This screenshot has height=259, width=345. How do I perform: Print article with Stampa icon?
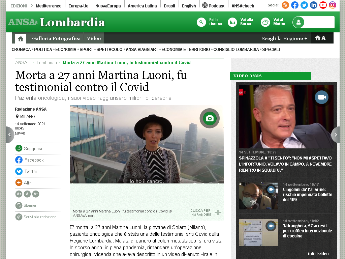[19, 205]
